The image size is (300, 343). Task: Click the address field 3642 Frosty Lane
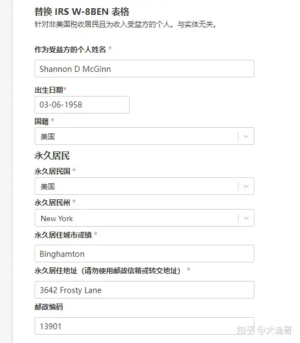145,290
